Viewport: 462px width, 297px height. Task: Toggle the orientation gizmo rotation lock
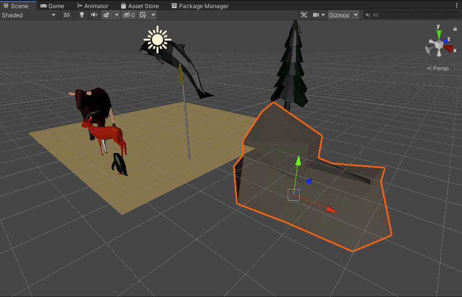coord(455,29)
